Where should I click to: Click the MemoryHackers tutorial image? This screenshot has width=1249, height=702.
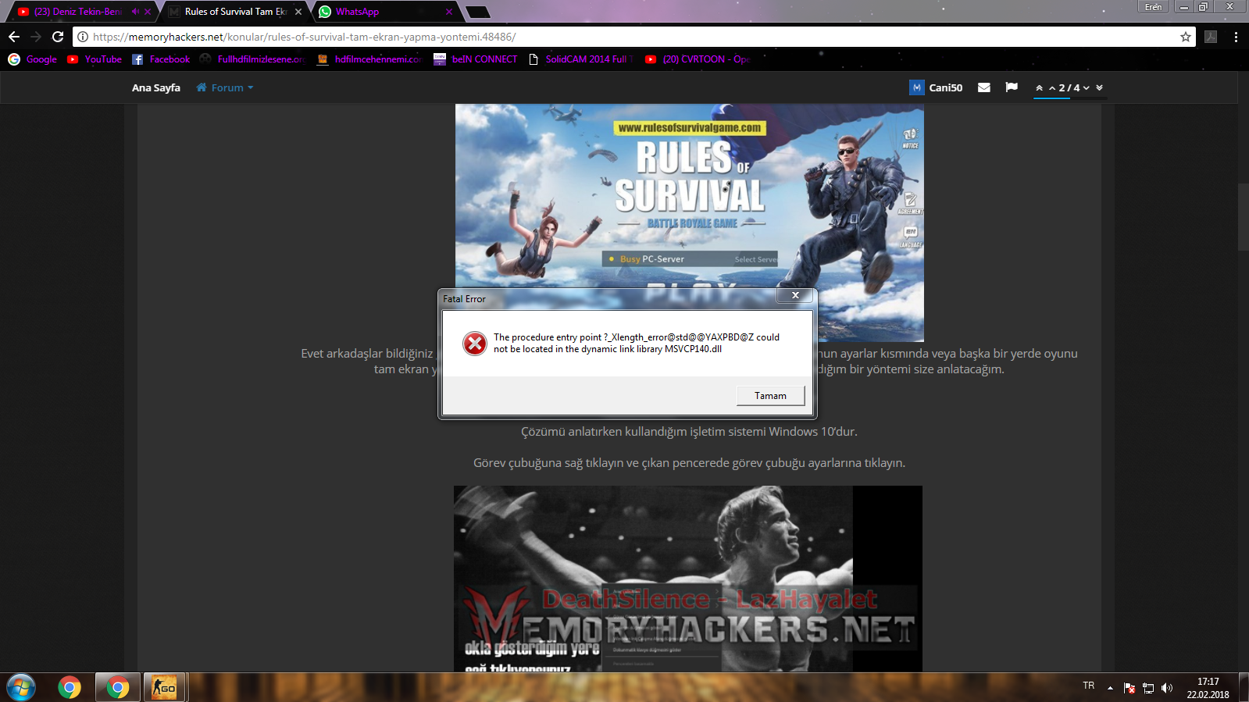pyautogui.click(x=688, y=579)
